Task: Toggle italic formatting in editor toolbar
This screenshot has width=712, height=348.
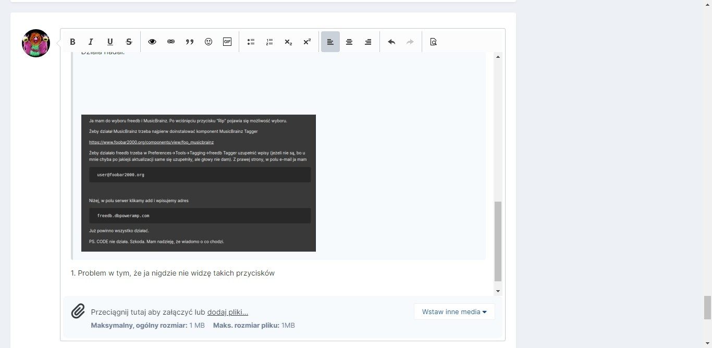Action: [x=91, y=42]
